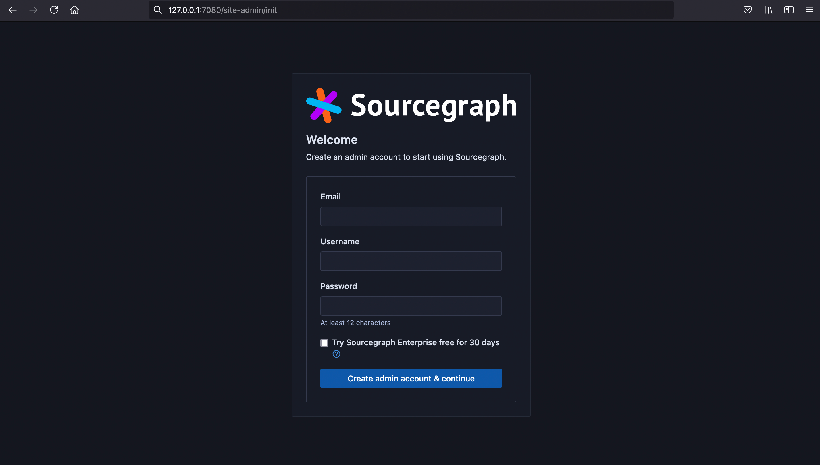Click the Welcome heading
This screenshot has width=820, height=465.
pyautogui.click(x=332, y=140)
